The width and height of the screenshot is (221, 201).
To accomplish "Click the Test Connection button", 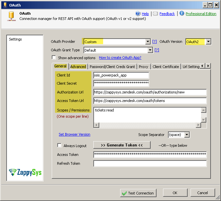I will pos(138,193).
